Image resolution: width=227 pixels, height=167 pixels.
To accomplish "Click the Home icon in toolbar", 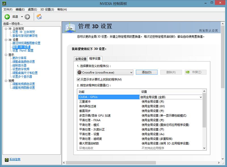I will tap(39, 17).
